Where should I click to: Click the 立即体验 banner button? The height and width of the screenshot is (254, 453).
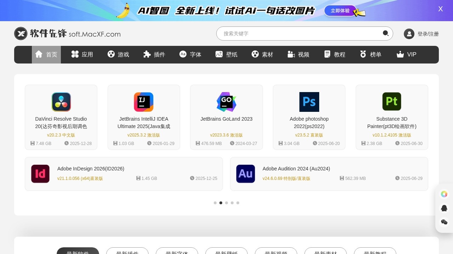coord(340,11)
